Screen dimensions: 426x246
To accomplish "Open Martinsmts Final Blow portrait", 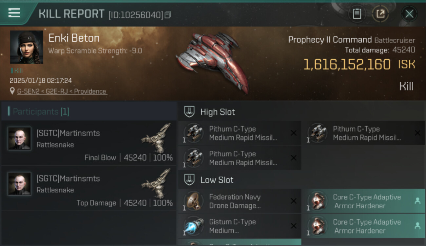I will (20, 138).
